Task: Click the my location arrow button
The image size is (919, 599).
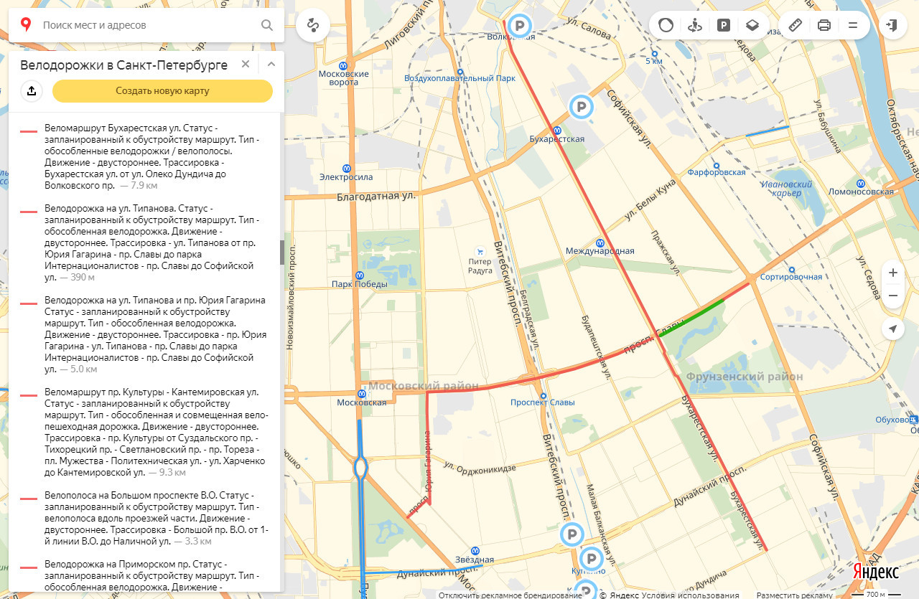Action: (x=892, y=329)
